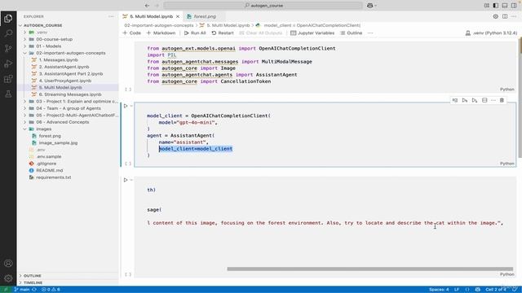This screenshot has width=522, height=293.
Task: Open the Extensions view
Action: [8, 79]
